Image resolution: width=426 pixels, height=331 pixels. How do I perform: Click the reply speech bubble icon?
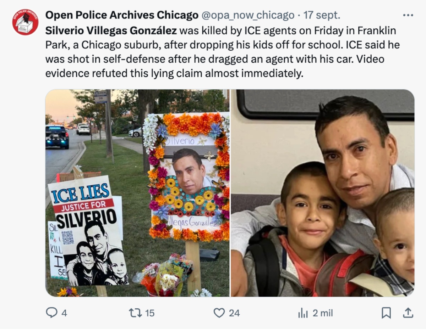pos(51,313)
